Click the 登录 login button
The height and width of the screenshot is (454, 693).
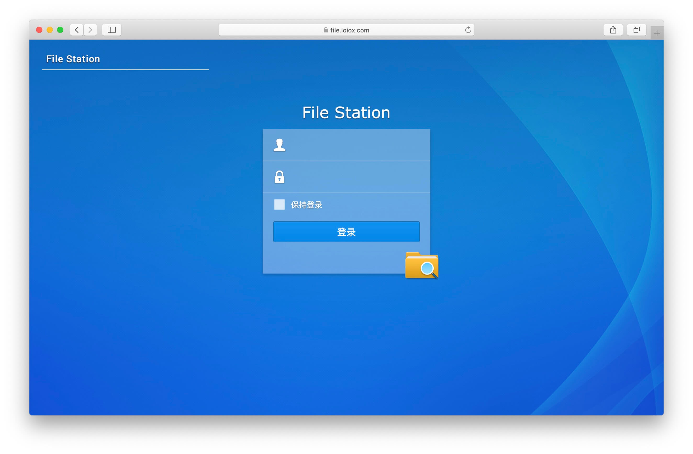pyautogui.click(x=346, y=232)
